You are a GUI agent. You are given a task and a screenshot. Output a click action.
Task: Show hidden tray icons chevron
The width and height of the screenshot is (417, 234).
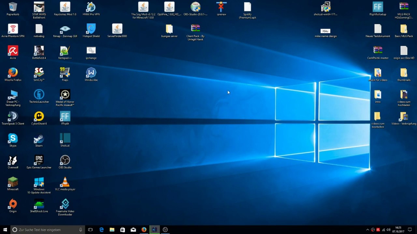(368, 230)
